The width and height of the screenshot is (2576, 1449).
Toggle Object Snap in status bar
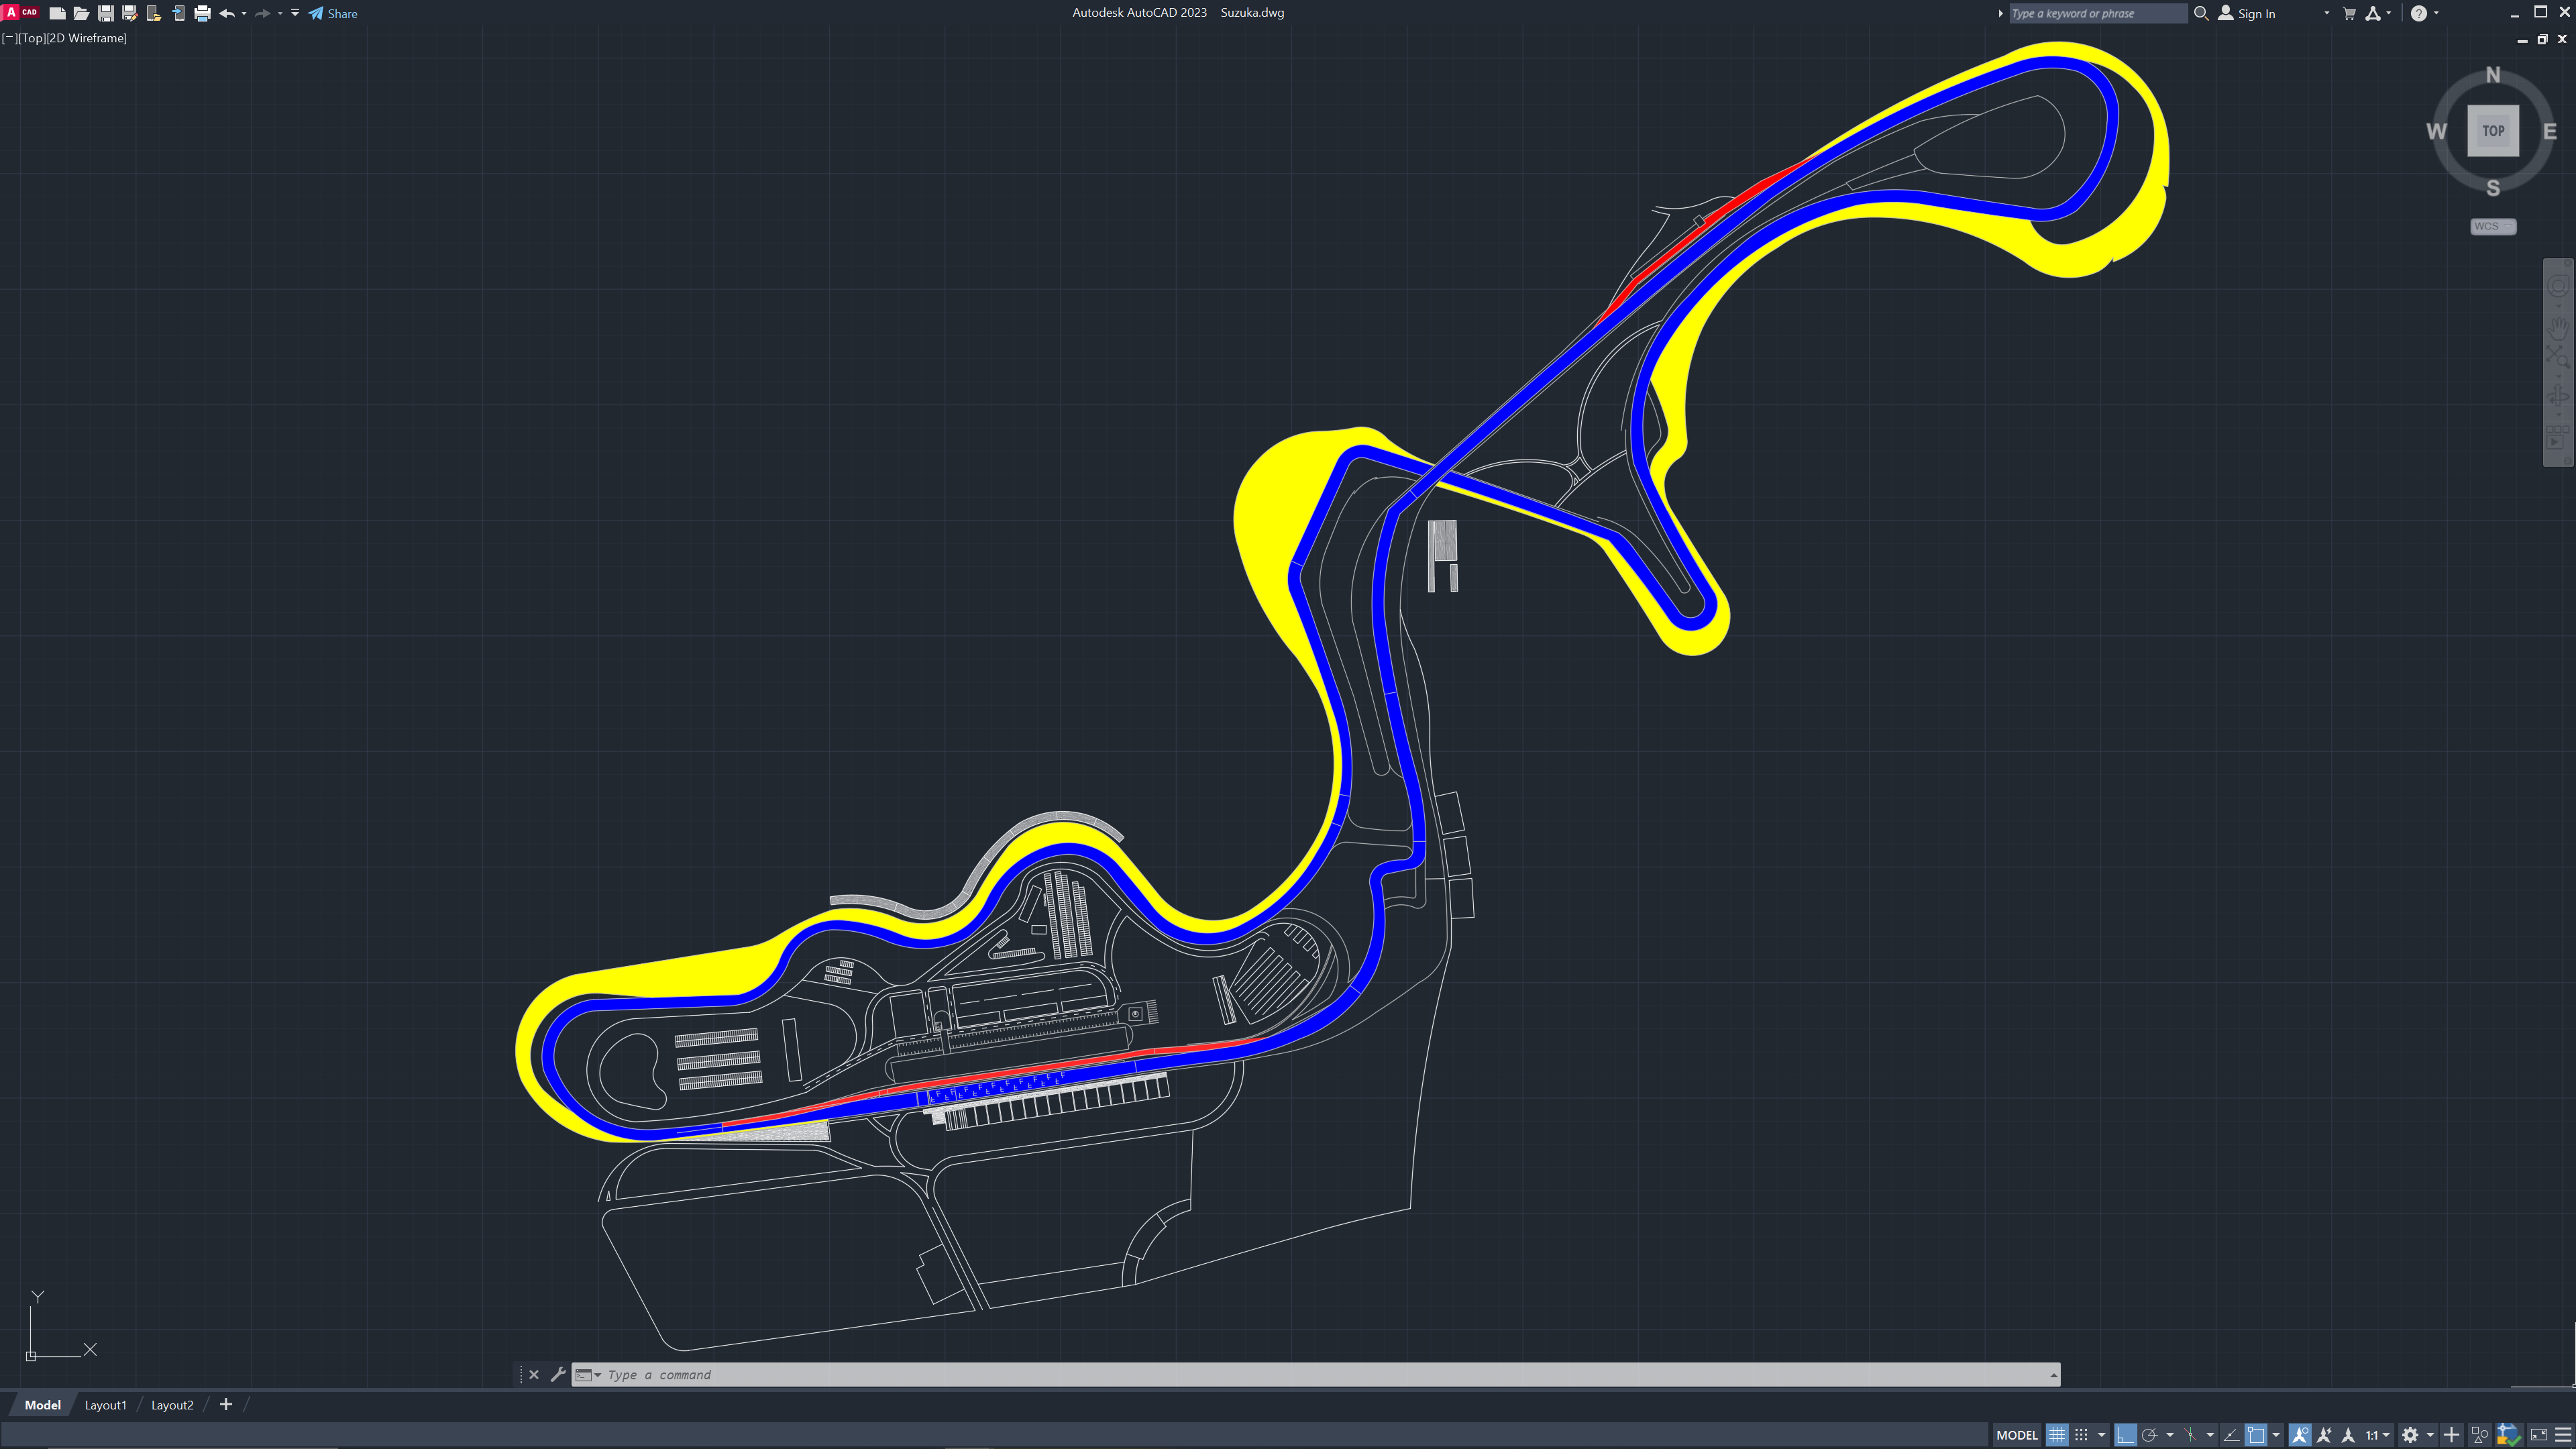click(x=2256, y=1435)
